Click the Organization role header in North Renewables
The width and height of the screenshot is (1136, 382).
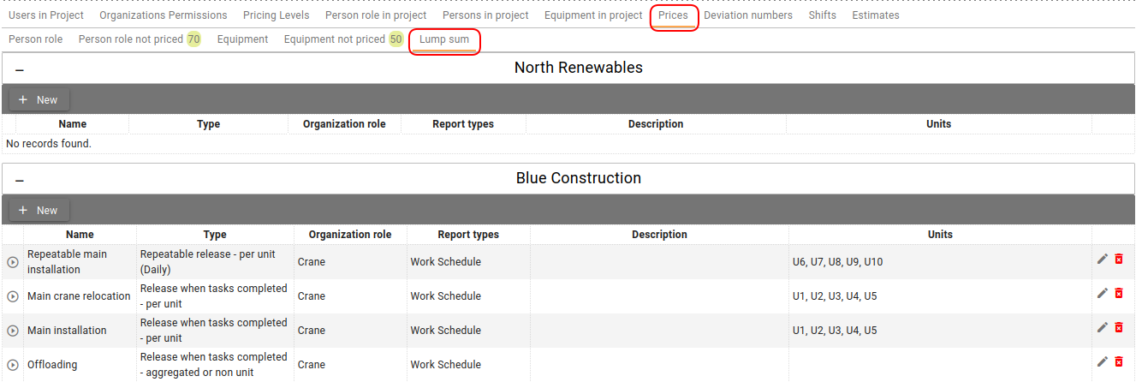point(344,124)
